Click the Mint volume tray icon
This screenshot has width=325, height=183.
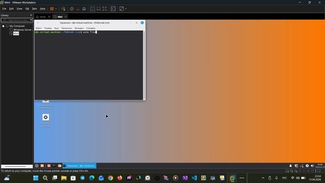[x=312, y=166]
